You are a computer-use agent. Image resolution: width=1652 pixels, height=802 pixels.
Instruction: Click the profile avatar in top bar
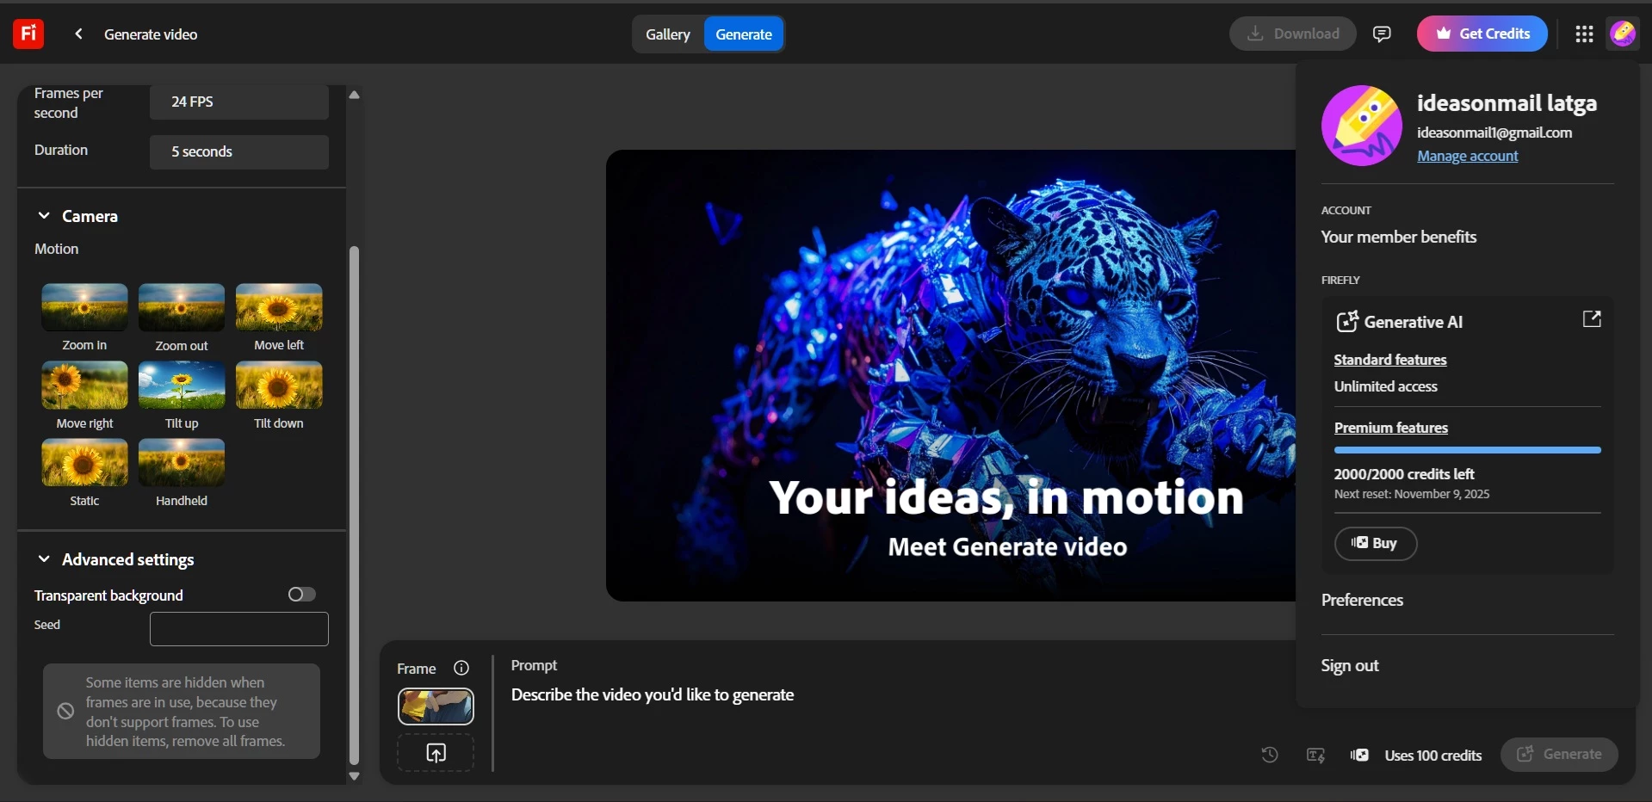pos(1623,34)
